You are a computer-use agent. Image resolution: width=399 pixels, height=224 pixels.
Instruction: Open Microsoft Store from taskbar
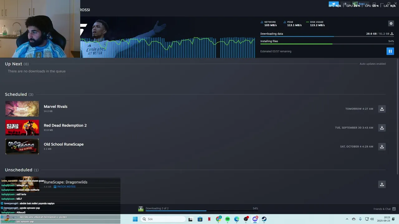pyautogui.click(x=200, y=219)
